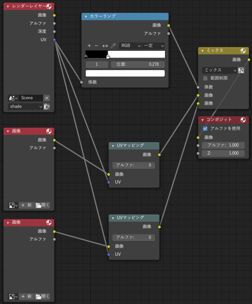Click the 位置 0.278 position field

coord(138,64)
